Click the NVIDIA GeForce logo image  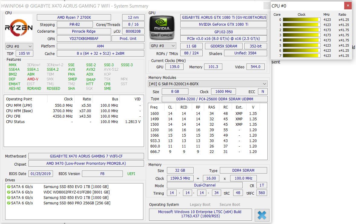162,28
